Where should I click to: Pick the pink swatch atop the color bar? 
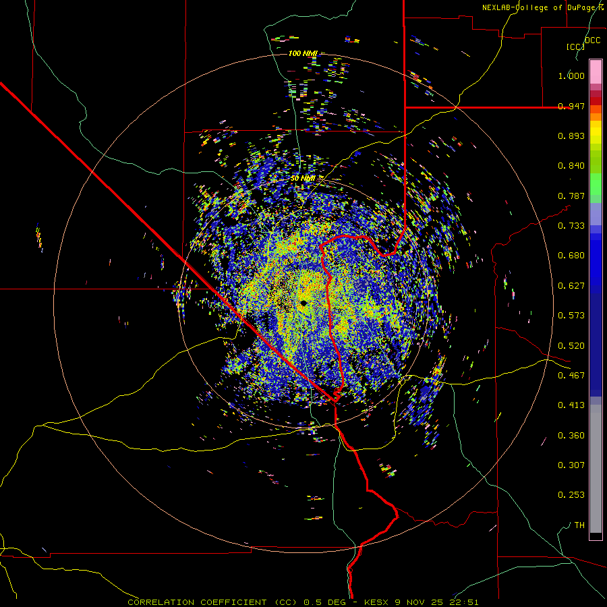tap(596, 71)
